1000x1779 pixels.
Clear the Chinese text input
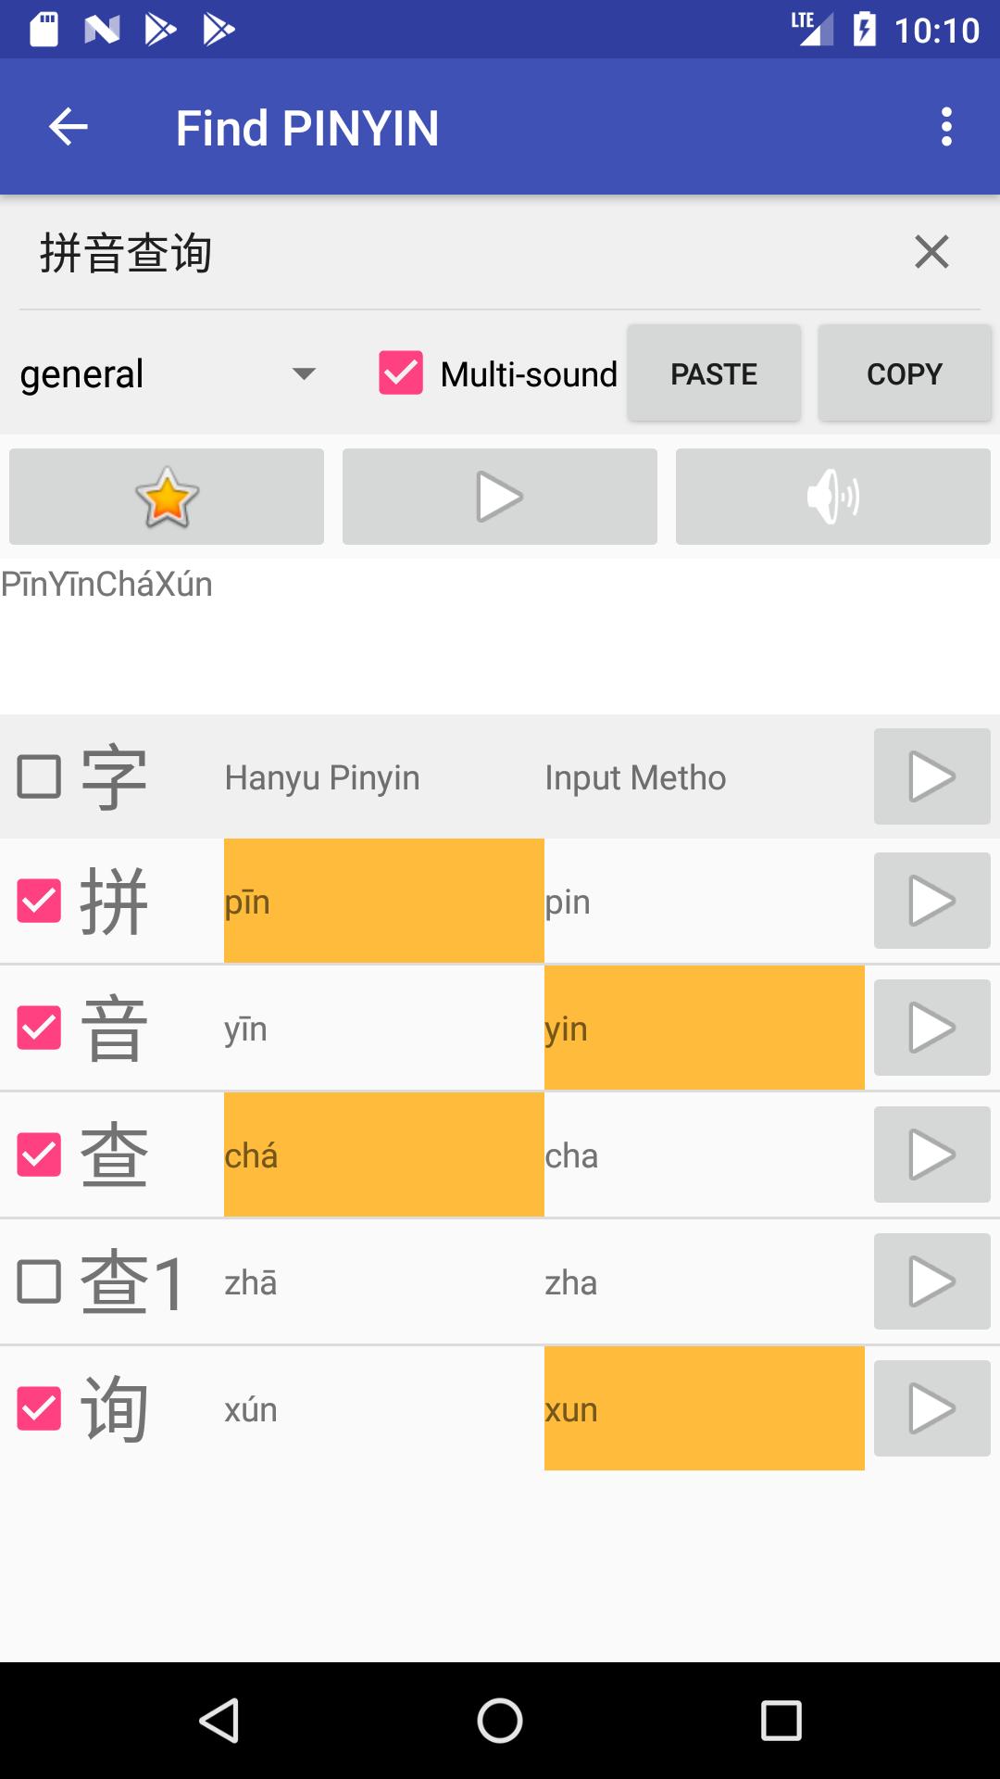click(931, 252)
